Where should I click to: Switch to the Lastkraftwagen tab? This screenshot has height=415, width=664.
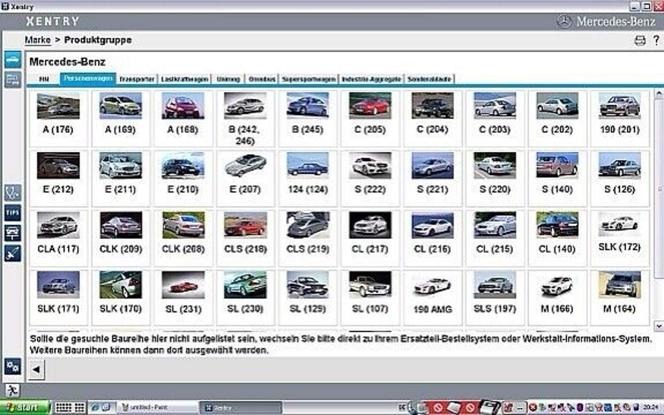184,79
